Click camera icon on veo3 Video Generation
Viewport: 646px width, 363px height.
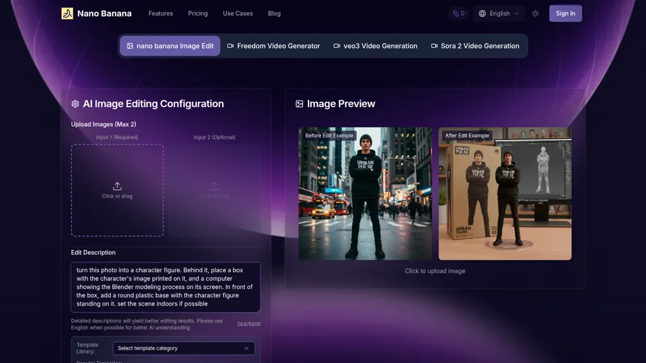click(x=337, y=45)
